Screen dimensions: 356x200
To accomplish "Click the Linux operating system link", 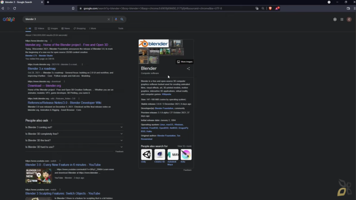I will (162, 125).
